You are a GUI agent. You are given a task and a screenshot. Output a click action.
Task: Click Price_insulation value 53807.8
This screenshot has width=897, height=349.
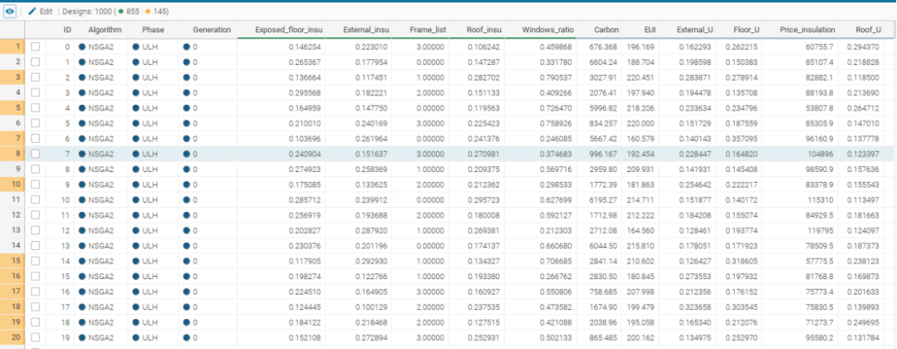[x=820, y=108]
